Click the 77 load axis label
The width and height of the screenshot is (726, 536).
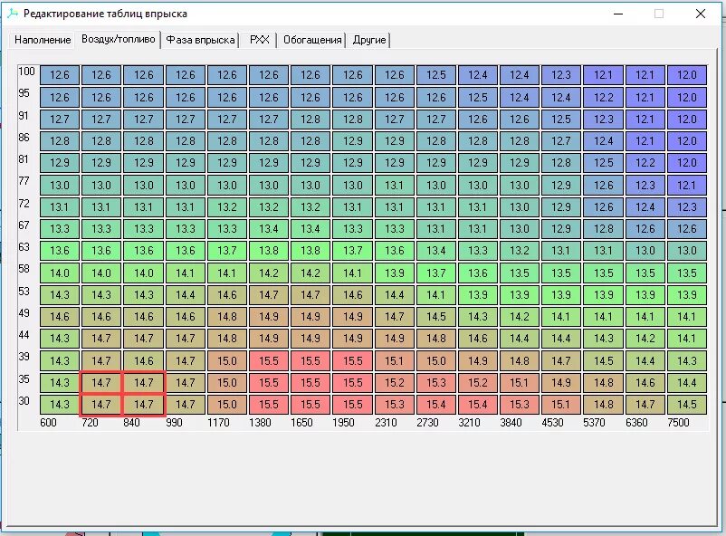pos(24,181)
